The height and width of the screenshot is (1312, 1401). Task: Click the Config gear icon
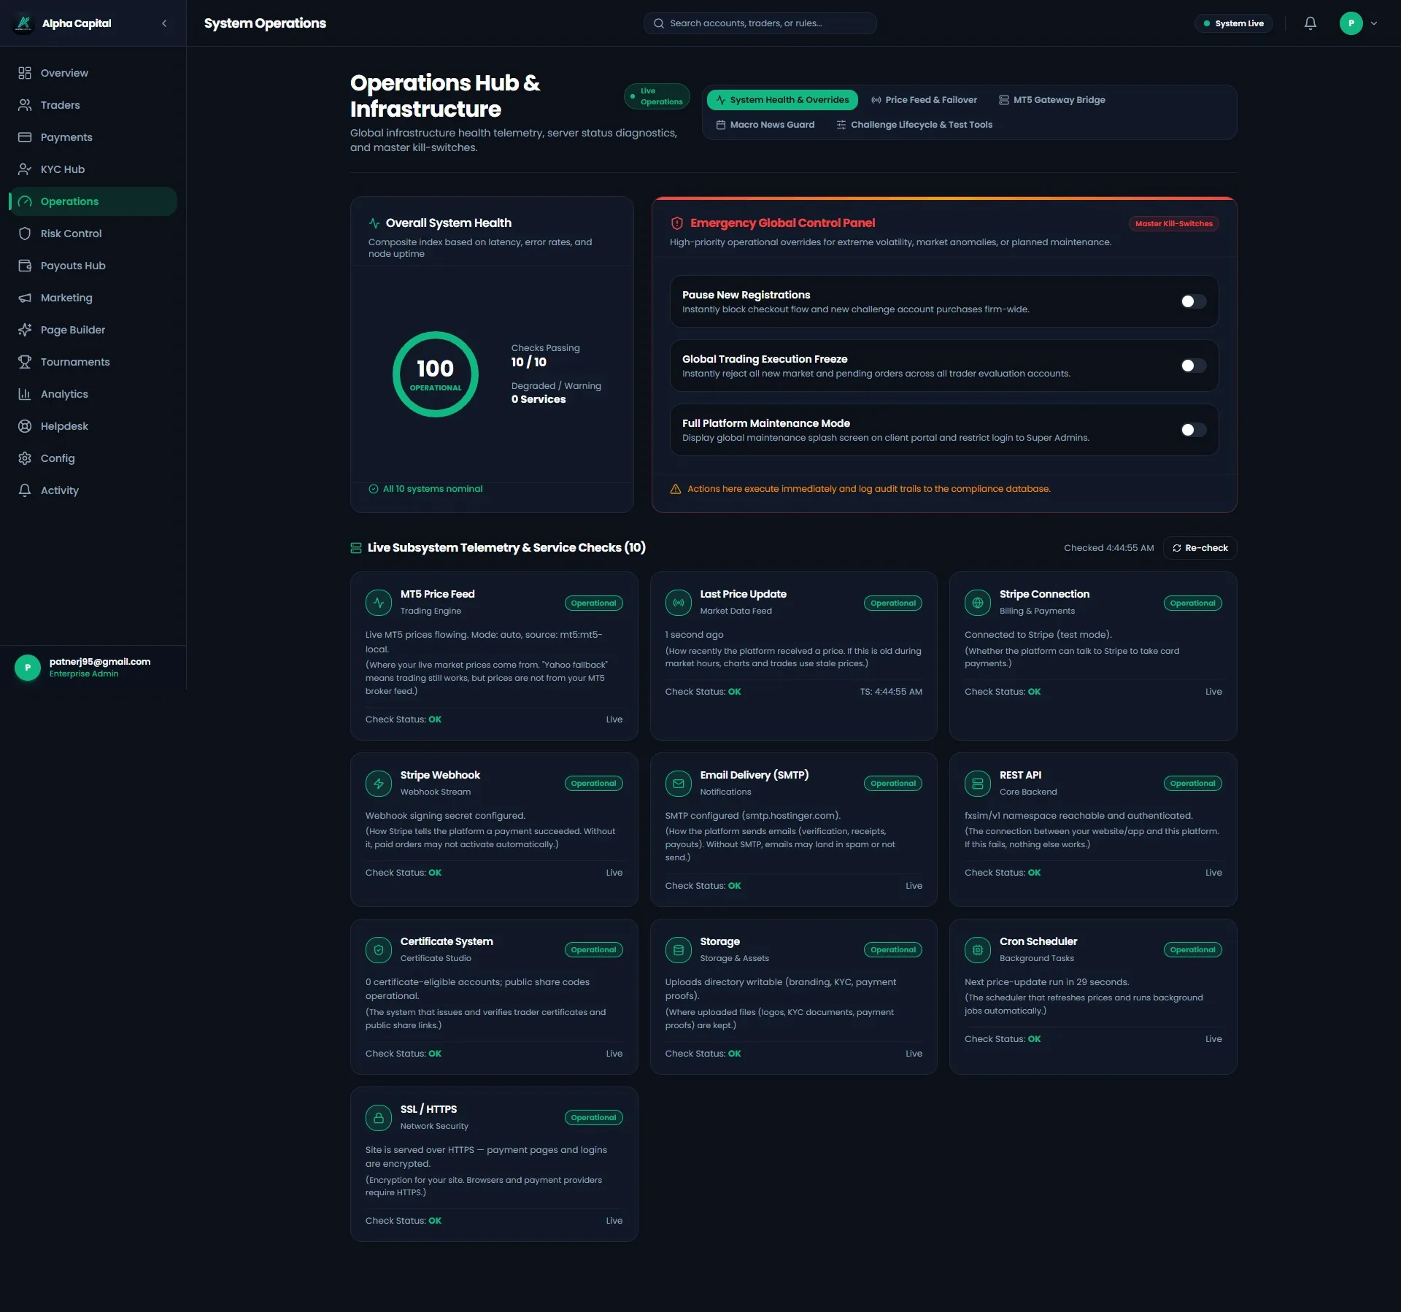coord(25,458)
